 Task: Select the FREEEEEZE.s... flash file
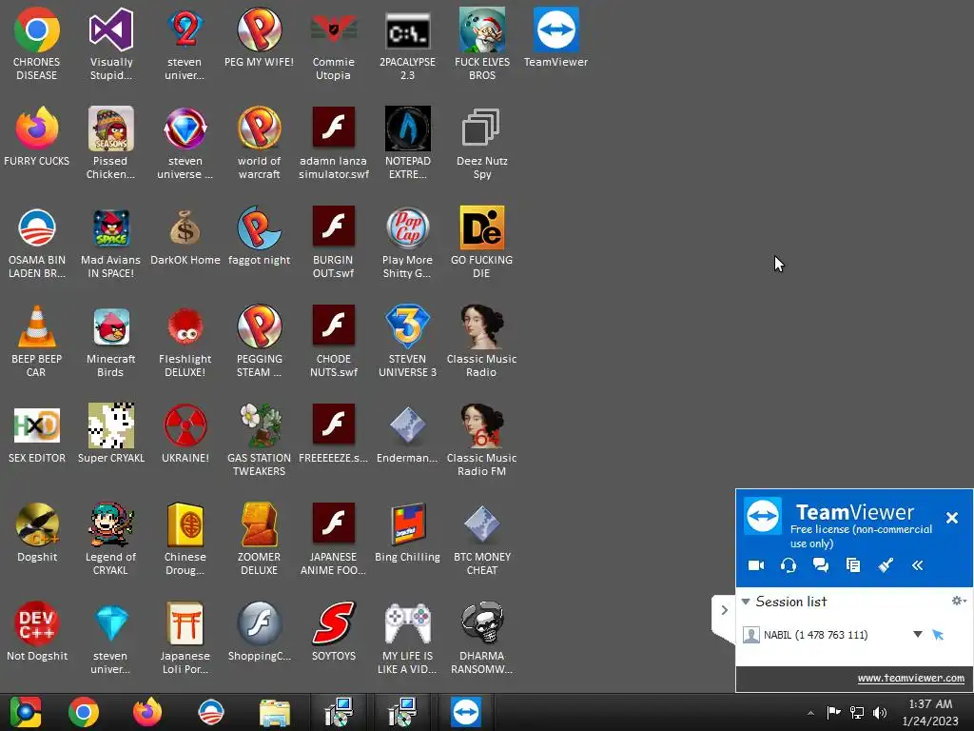click(333, 434)
